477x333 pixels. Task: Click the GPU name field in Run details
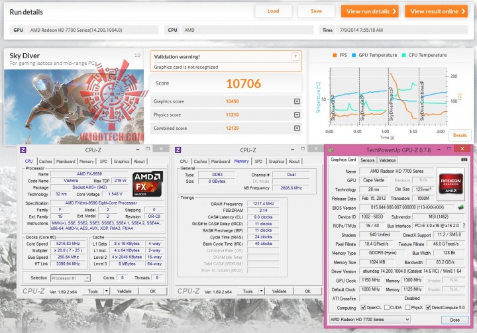93,30
